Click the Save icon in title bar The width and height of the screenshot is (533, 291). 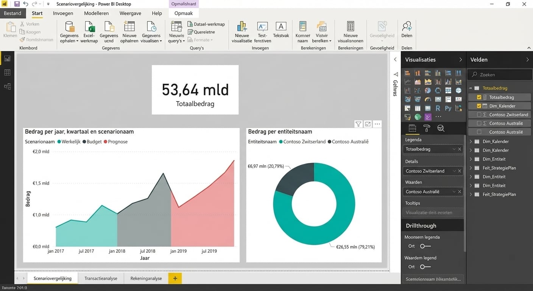17,4
